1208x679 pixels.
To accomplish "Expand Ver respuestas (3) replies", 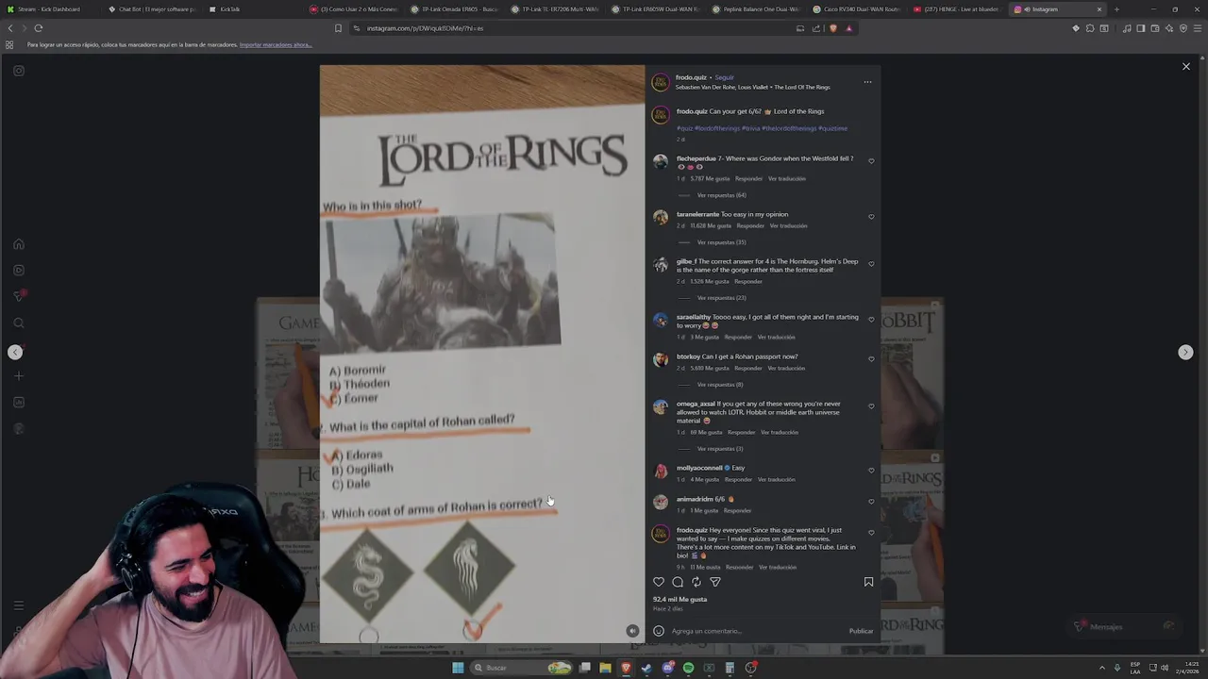I will (x=720, y=449).
